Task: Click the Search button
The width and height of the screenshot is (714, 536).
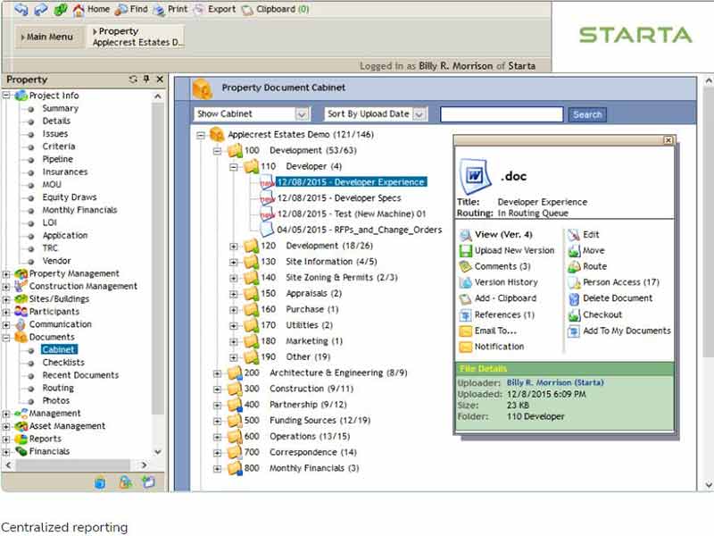Action: [587, 114]
